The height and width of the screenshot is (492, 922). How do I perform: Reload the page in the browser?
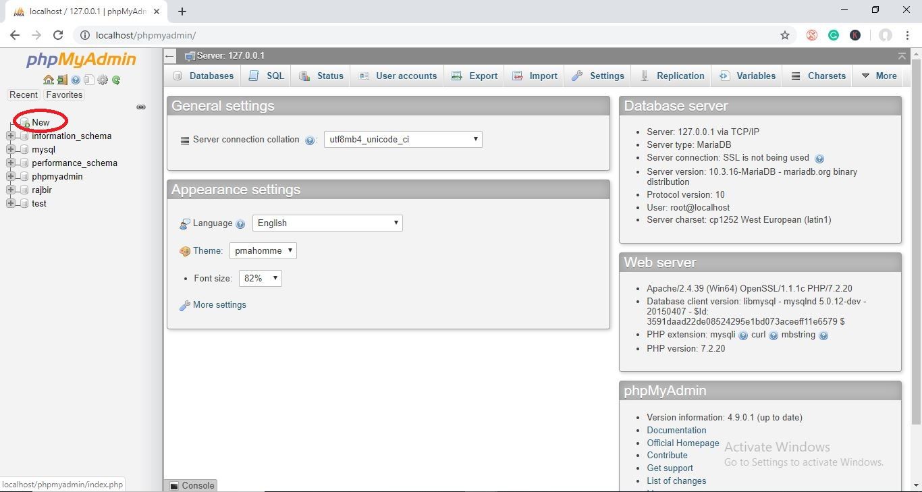[x=58, y=35]
